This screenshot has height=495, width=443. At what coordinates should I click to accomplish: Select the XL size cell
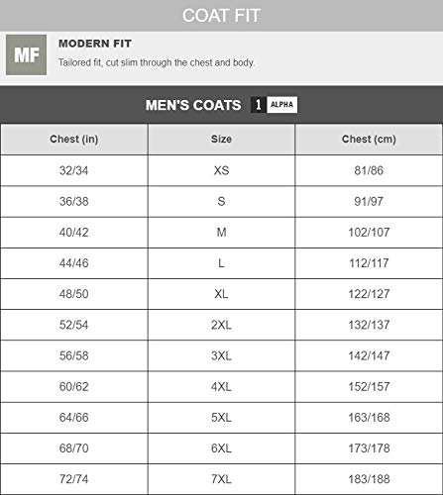(221, 294)
